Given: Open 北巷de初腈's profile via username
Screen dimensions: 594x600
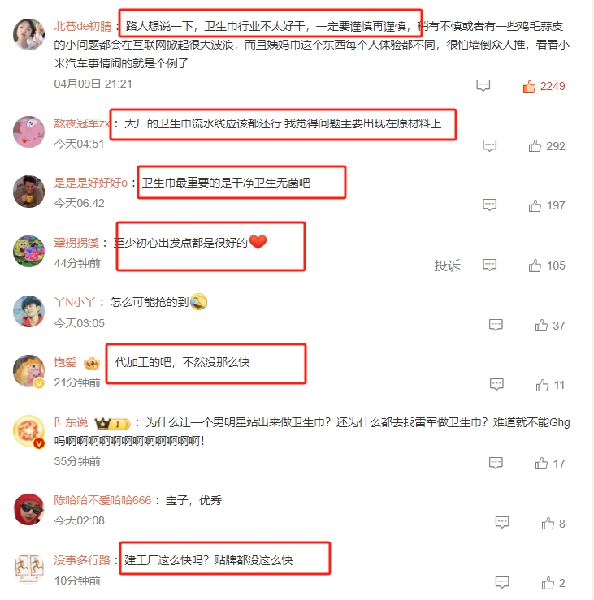Looking at the screenshot, I should pos(83,26).
